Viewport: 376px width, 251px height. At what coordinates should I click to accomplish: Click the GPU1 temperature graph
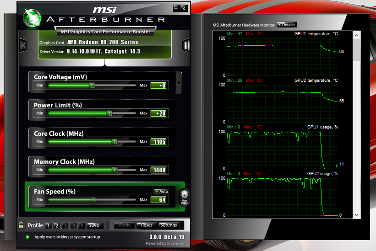click(x=282, y=57)
